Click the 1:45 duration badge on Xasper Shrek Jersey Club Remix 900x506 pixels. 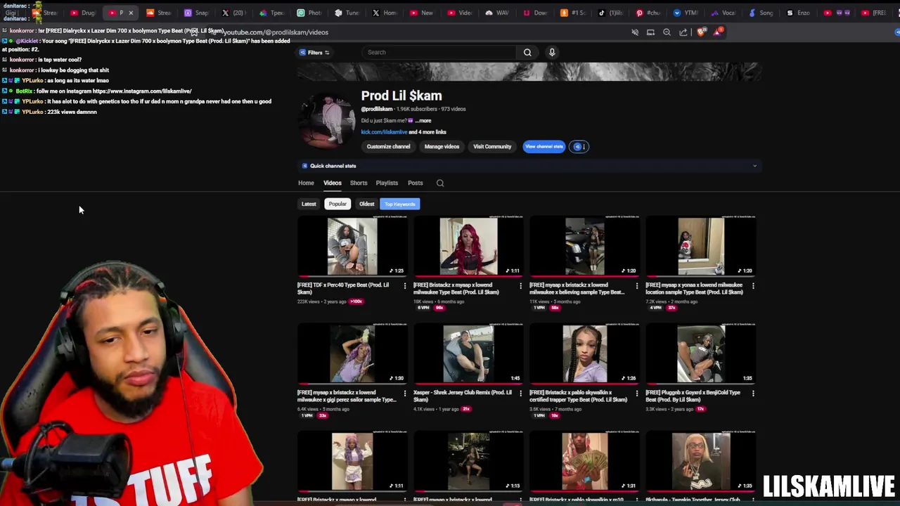tap(515, 378)
